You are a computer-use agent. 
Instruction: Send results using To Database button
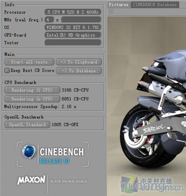(x=79, y=71)
